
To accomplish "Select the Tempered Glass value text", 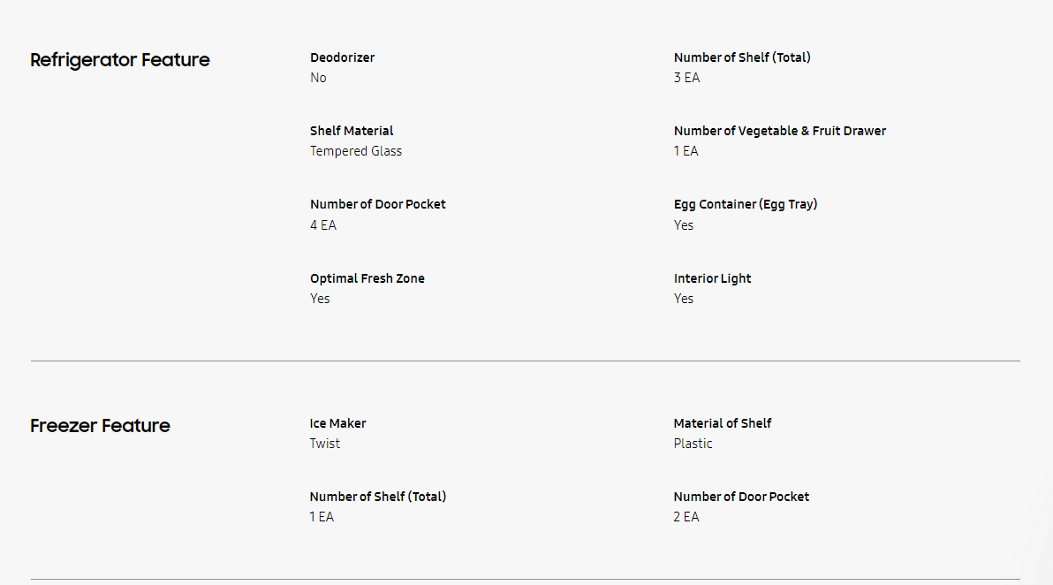I will (x=356, y=151).
